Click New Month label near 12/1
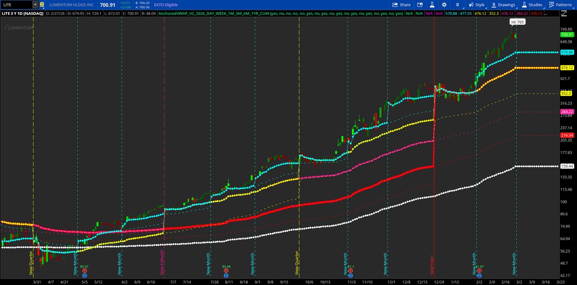Image resolution: width=577 pixels, height=285 pixels. point(386,264)
